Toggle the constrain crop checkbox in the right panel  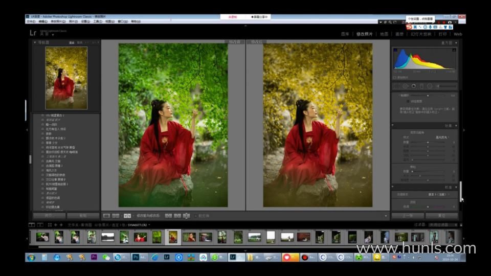407,101
